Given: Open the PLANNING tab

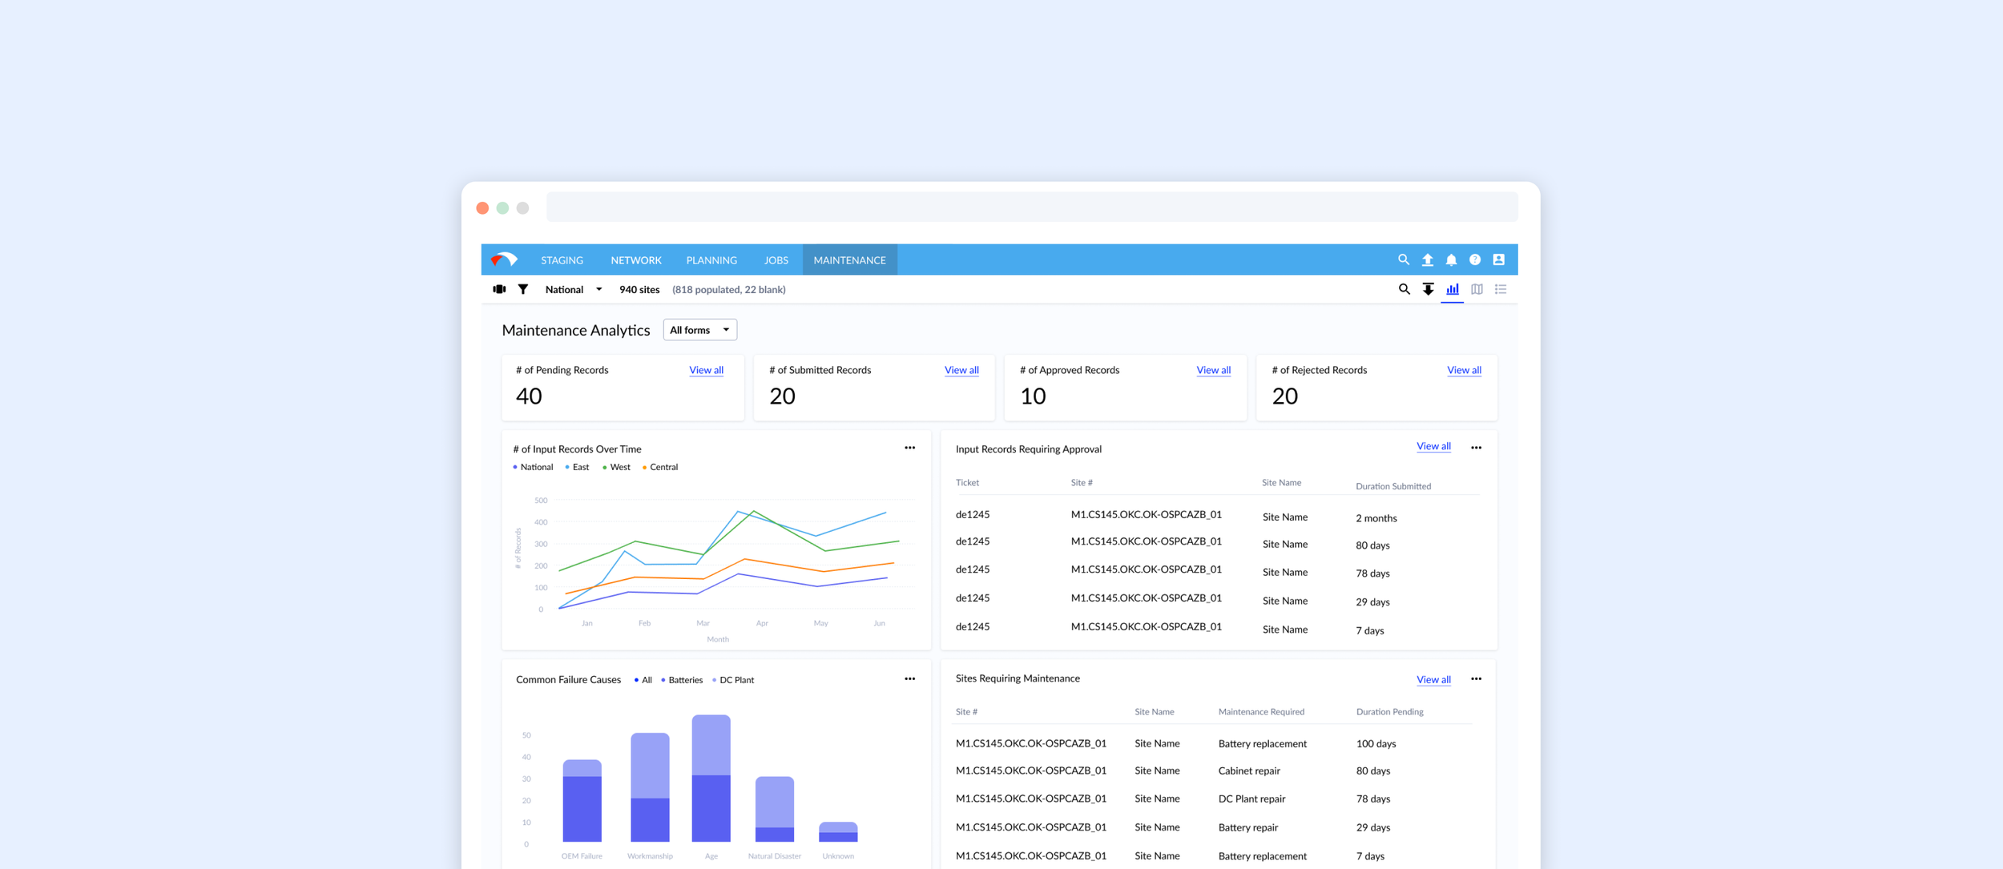Looking at the screenshot, I should (711, 260).
